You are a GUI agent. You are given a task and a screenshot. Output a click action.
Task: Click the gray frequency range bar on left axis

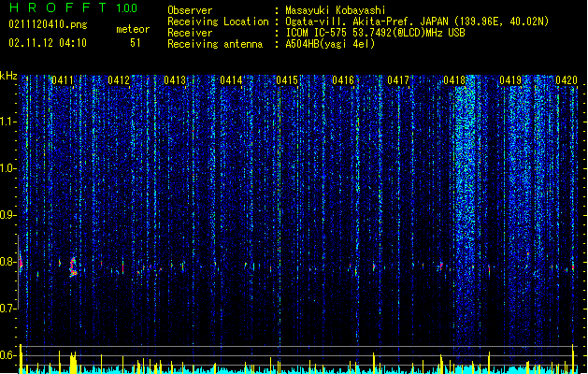pos(18,272)
